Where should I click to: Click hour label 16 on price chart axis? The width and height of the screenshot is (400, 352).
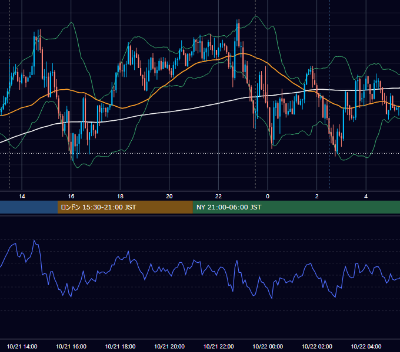pyautogui.click(x=71, y=197)
